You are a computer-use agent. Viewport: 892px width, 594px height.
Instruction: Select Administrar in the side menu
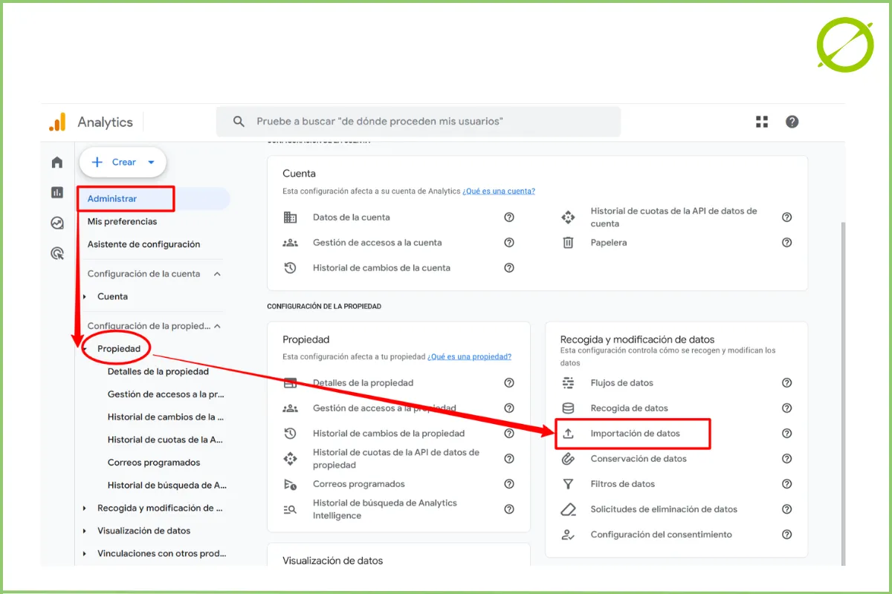coord(112,199)
